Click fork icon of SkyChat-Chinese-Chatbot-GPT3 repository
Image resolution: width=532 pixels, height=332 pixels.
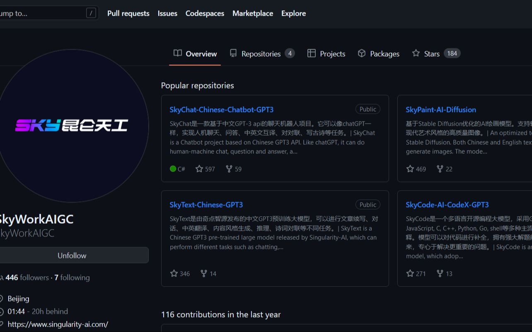[229, 169]
